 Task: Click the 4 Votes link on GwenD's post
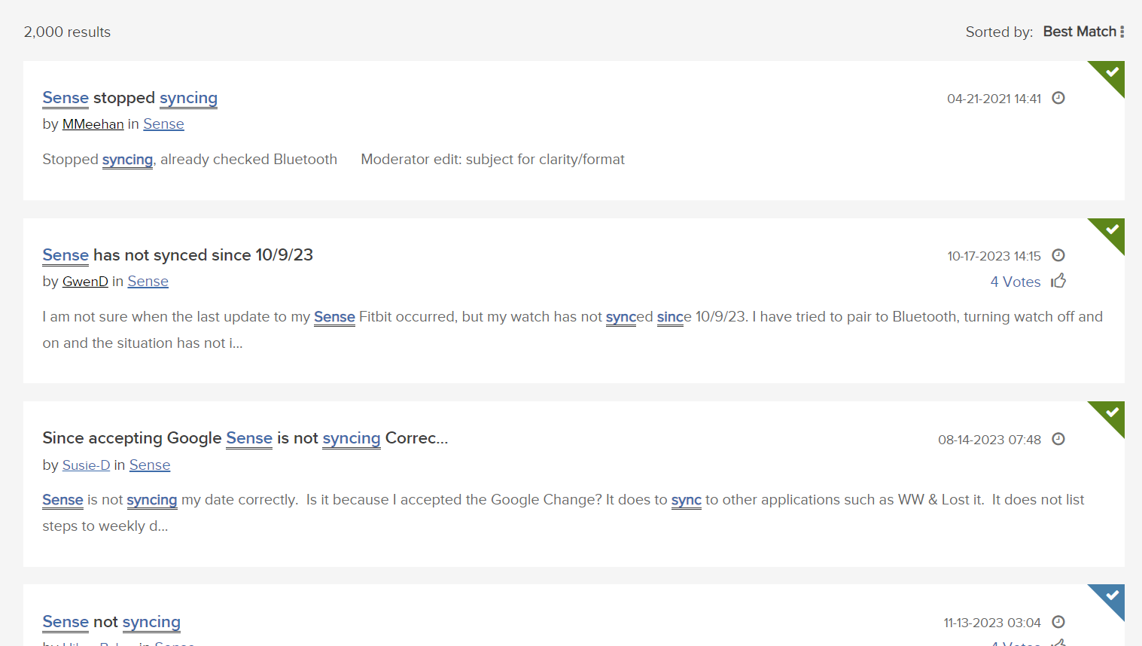click(1015, 282)
